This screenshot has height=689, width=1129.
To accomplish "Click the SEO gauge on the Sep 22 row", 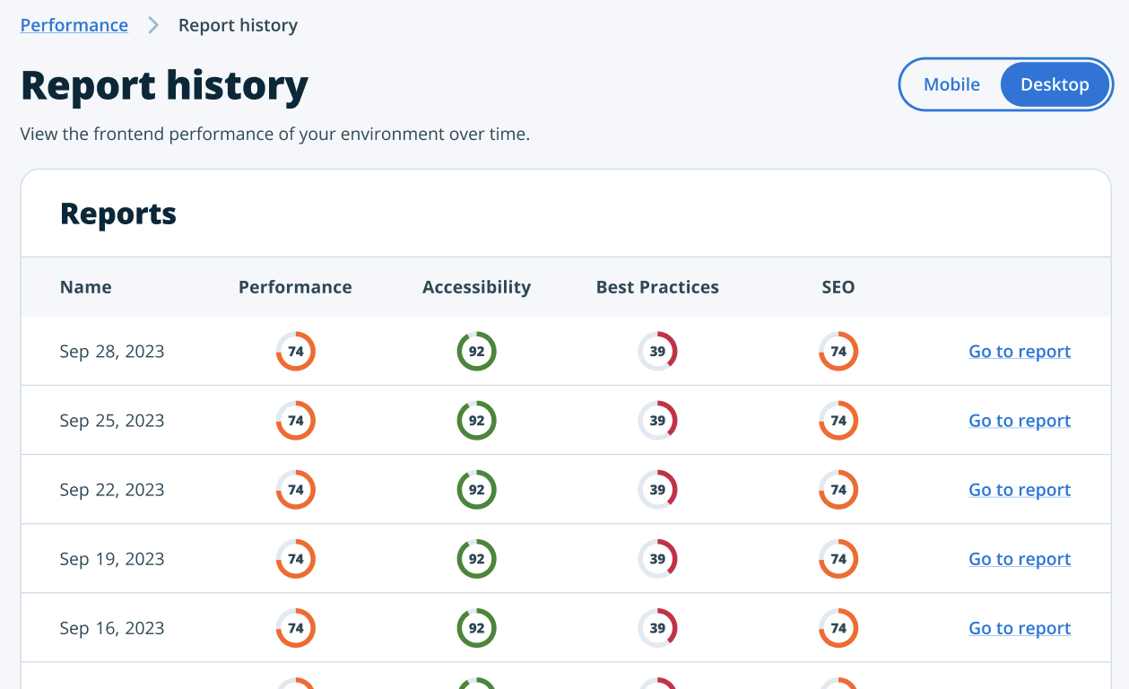I will point(838,489).
